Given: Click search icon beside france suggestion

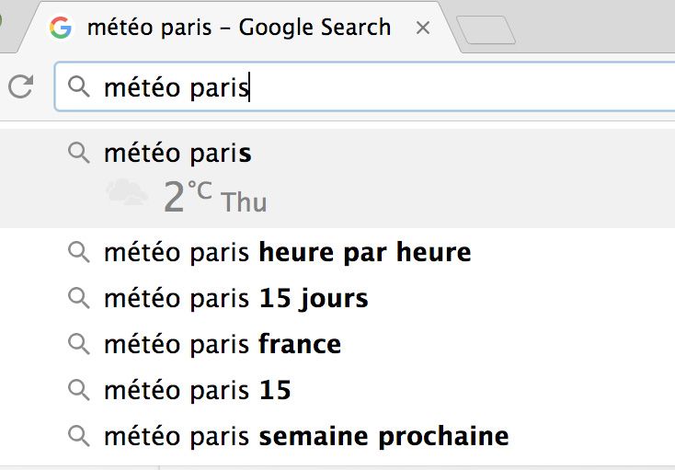Looking at the screenshot, I should tap(79, 344).
